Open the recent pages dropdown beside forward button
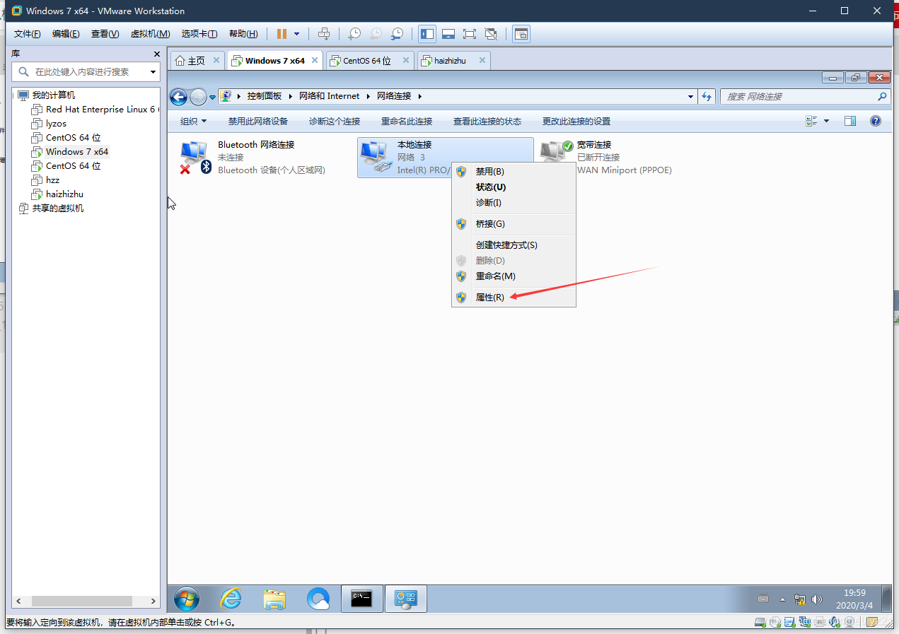 tap(213, 98)
